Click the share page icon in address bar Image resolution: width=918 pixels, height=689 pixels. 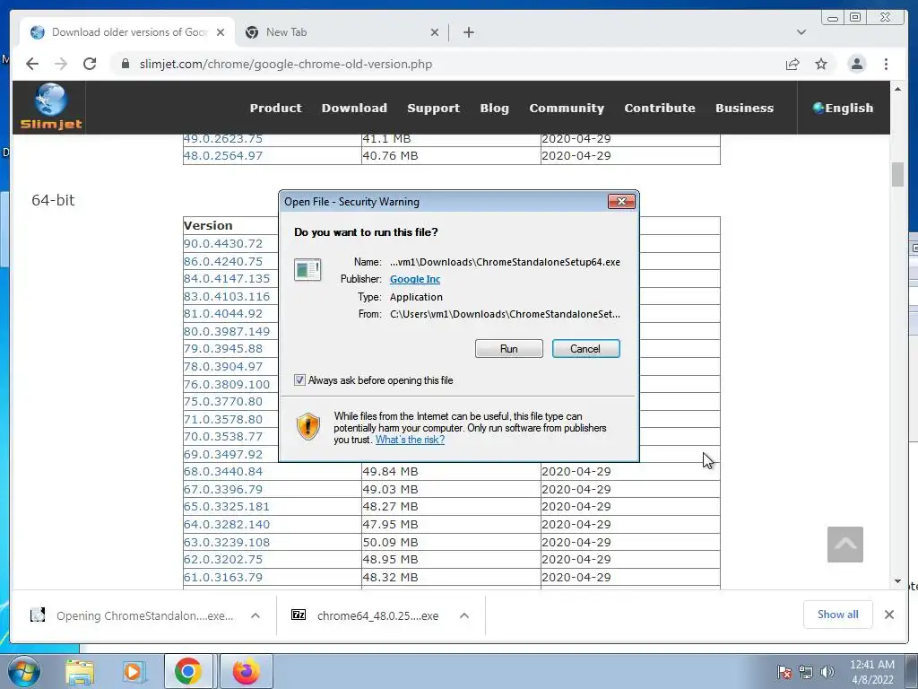tap(792, 64)
